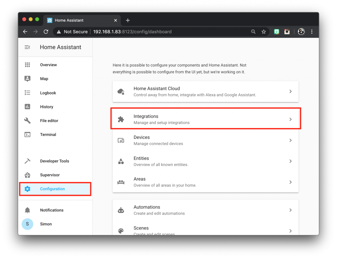Image resolution: width=337 pixels, height=259 pixels.
Task: Switch to the Home Assistant browser tab
Action: (x=82, y=20)
